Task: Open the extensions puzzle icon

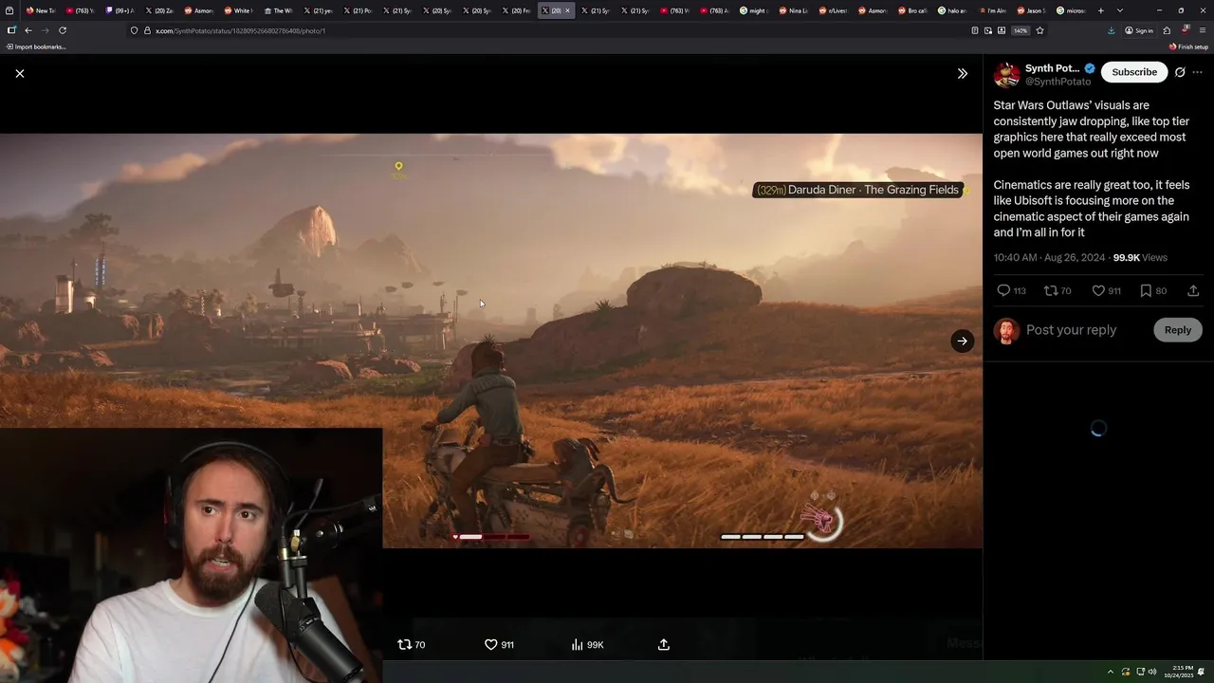Action: point(1167,30)
